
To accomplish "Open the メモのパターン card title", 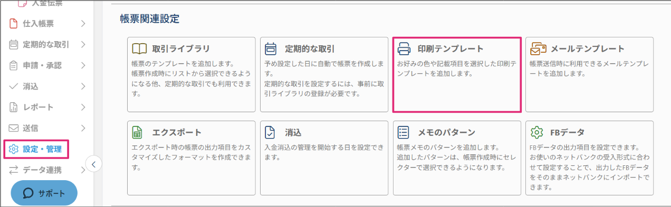I will (x=446, y=132).
